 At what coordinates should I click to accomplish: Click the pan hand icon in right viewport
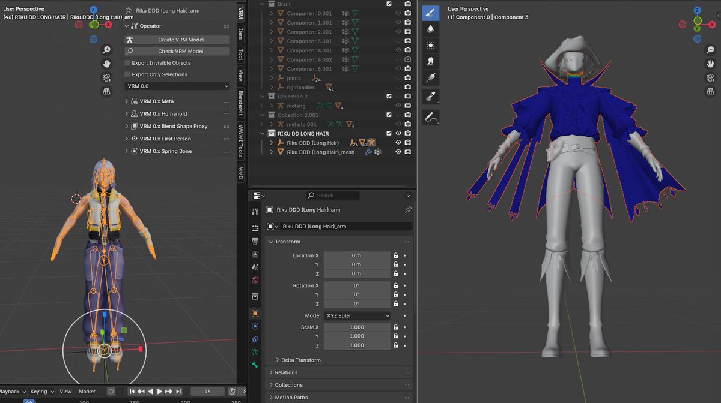click(710, 64)
